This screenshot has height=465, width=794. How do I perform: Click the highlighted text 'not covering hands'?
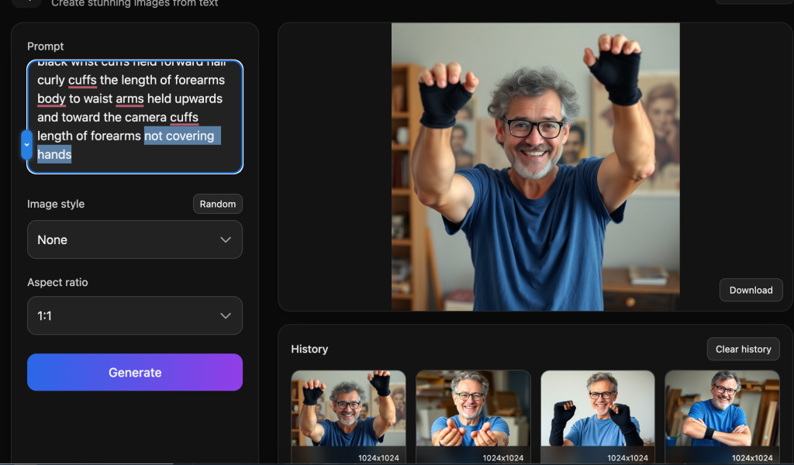coord(179,136)
